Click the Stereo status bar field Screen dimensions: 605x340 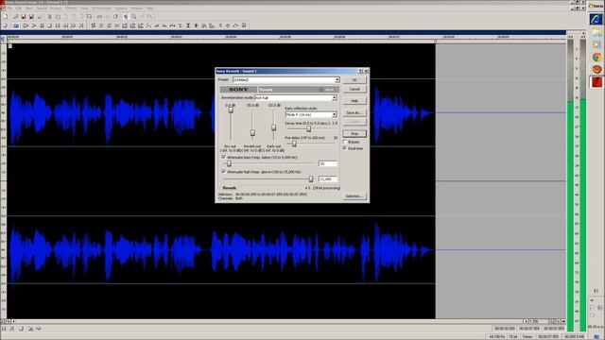(527, 336)
